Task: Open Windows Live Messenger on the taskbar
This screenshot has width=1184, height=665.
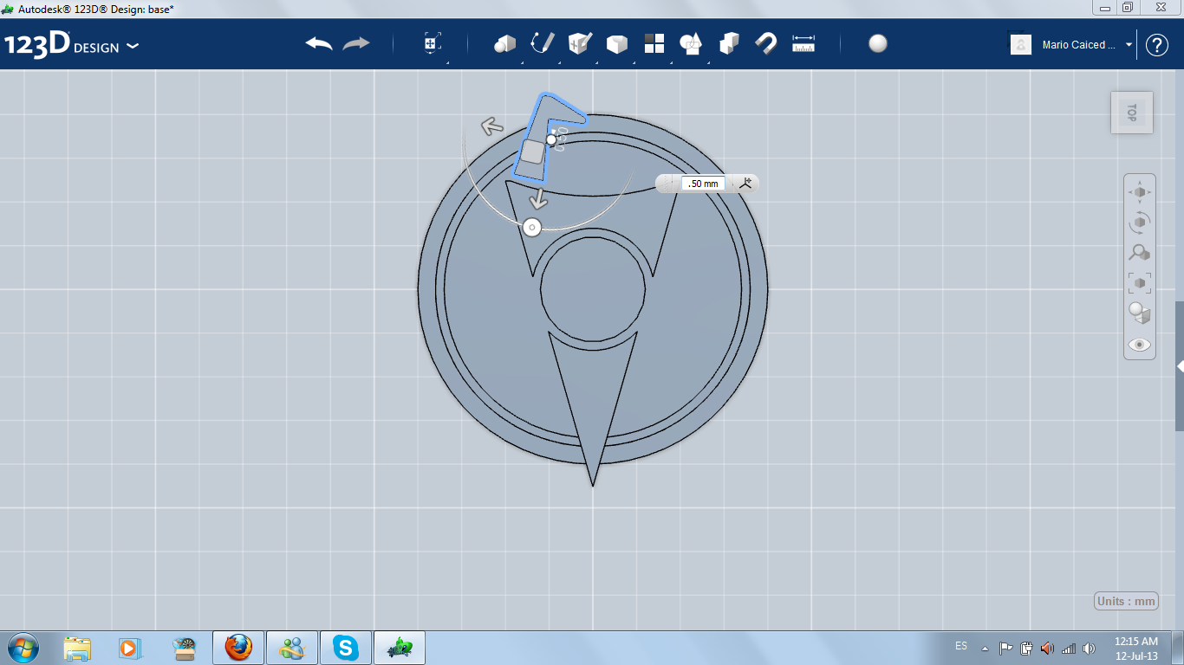Action: coord(292,648)
